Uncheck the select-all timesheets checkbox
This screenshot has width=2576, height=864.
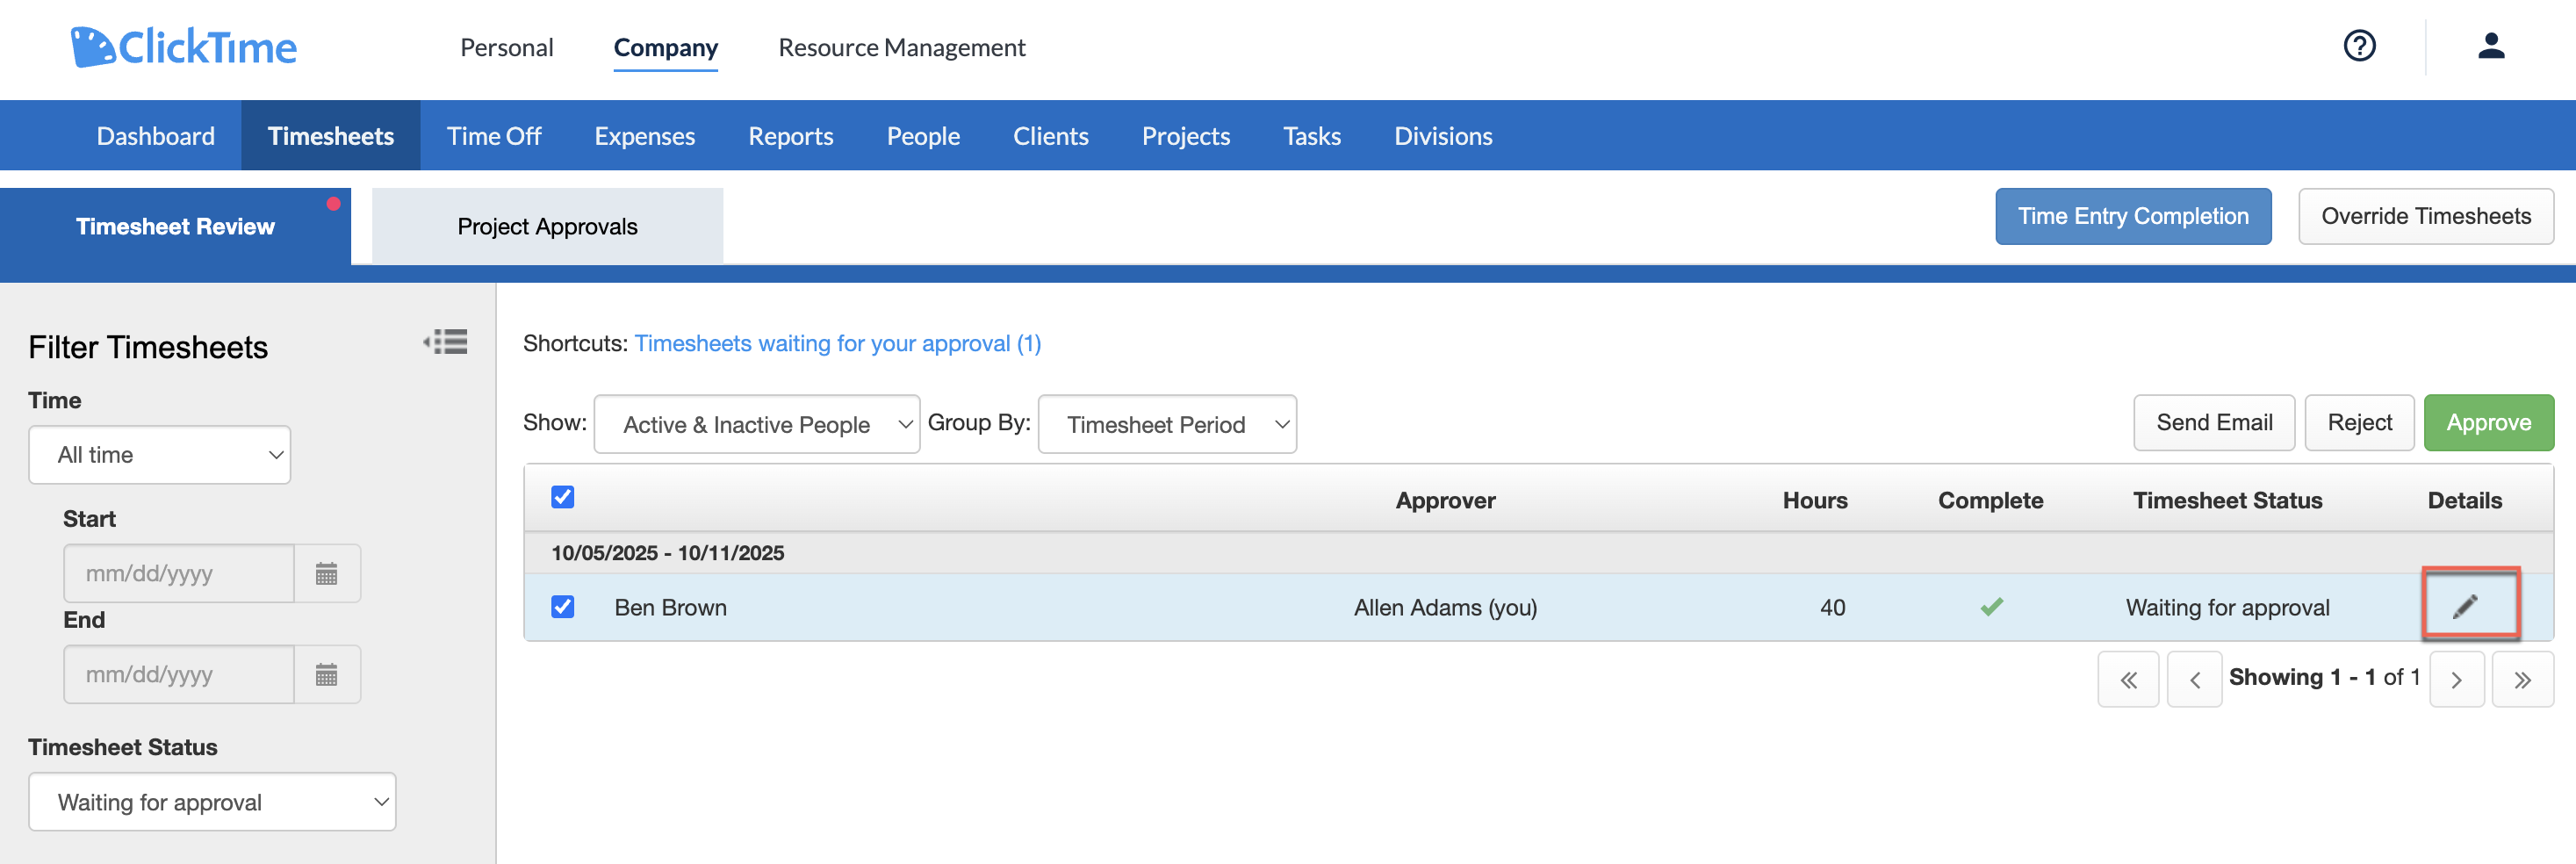coord(563,496)
